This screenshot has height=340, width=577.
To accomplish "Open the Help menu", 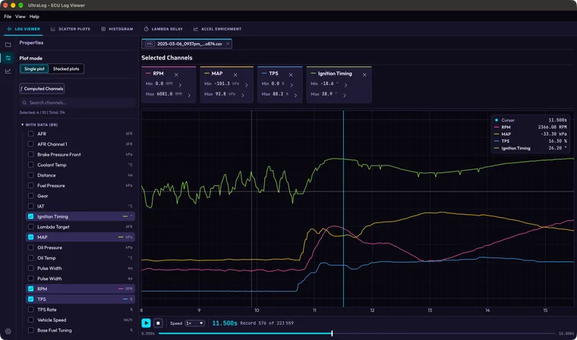I will click(34, 17).
